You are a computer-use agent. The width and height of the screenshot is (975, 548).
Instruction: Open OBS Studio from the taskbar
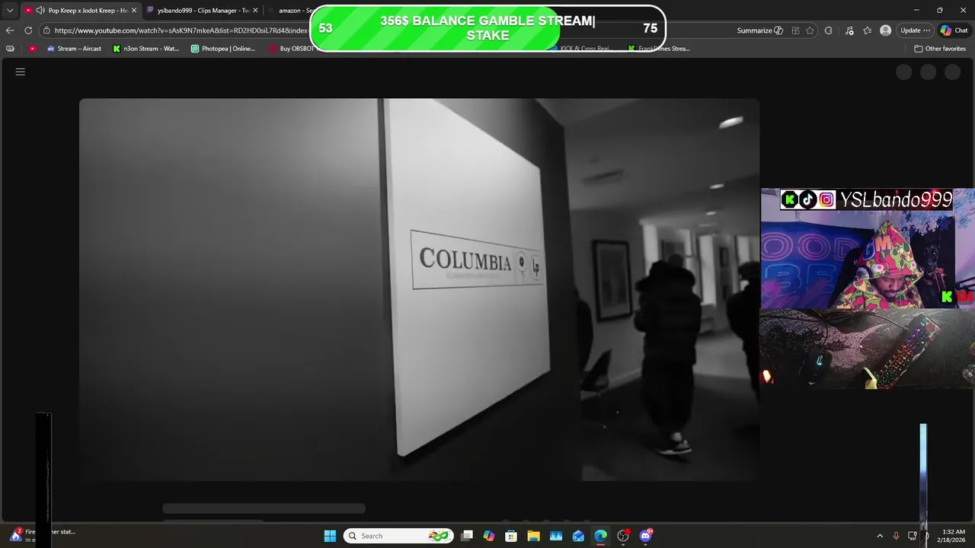click(623, 536)
